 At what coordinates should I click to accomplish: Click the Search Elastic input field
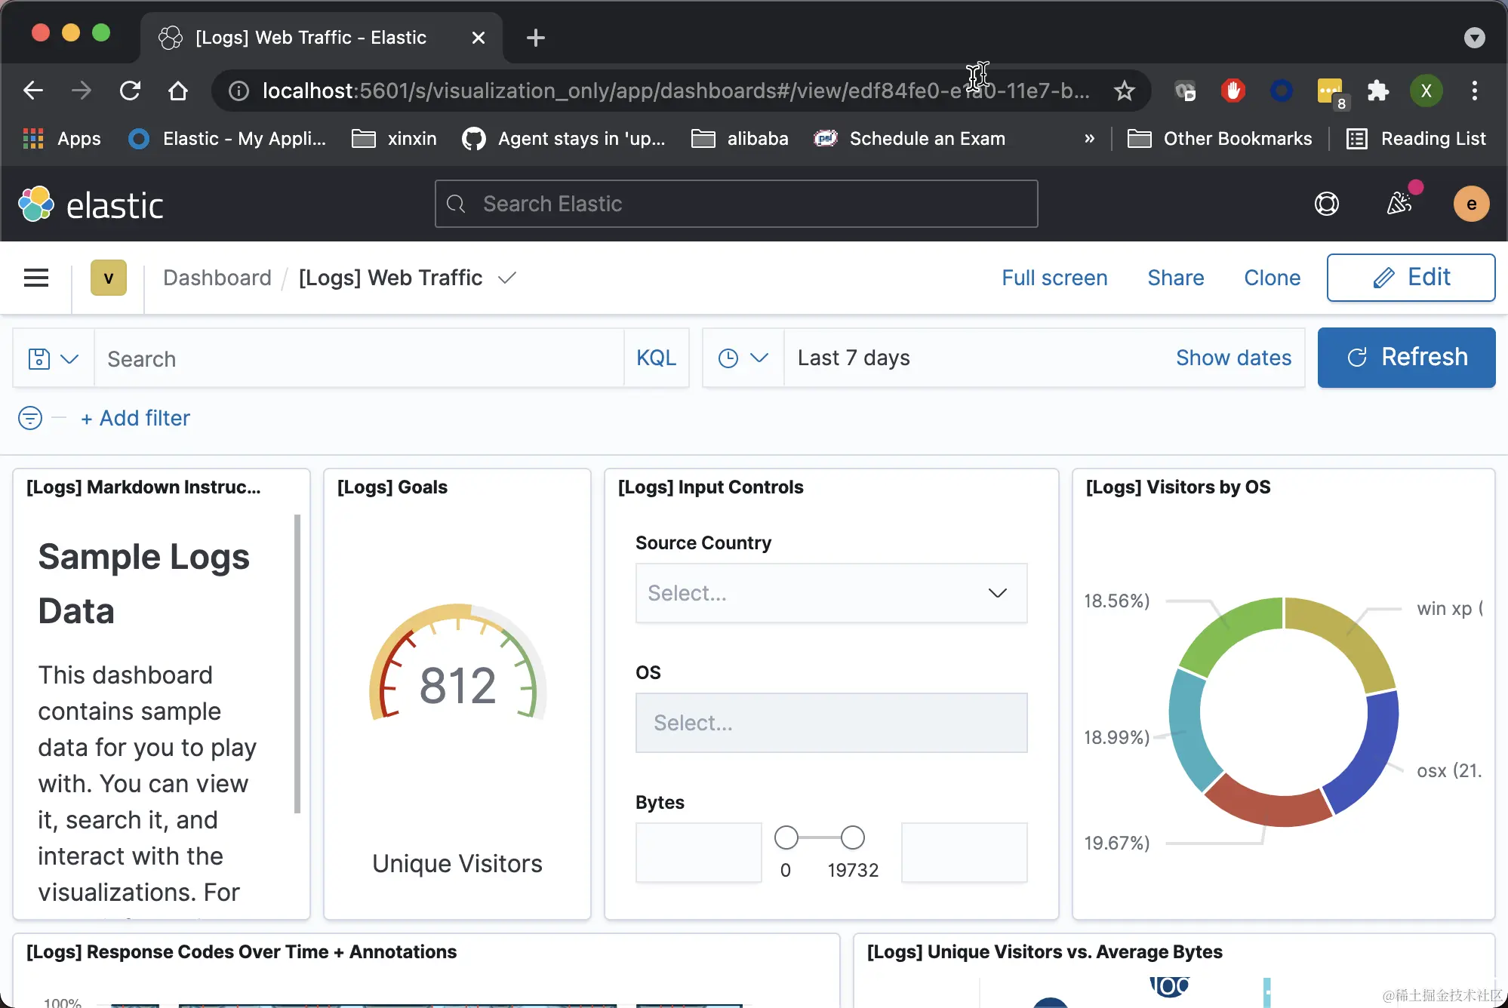click(x=736, y=204)
